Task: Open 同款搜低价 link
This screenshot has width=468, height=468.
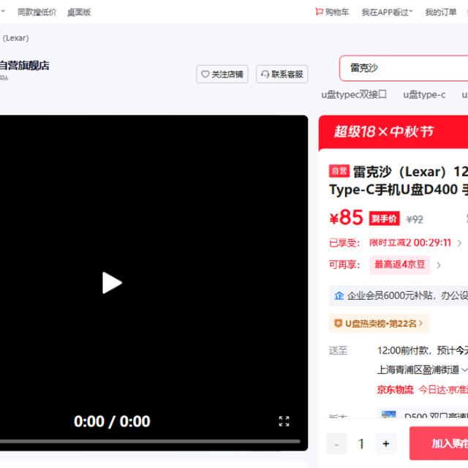Action: [37, 12]
